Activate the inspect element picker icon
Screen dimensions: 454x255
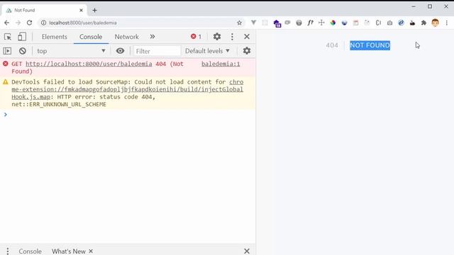click(8, 37)
